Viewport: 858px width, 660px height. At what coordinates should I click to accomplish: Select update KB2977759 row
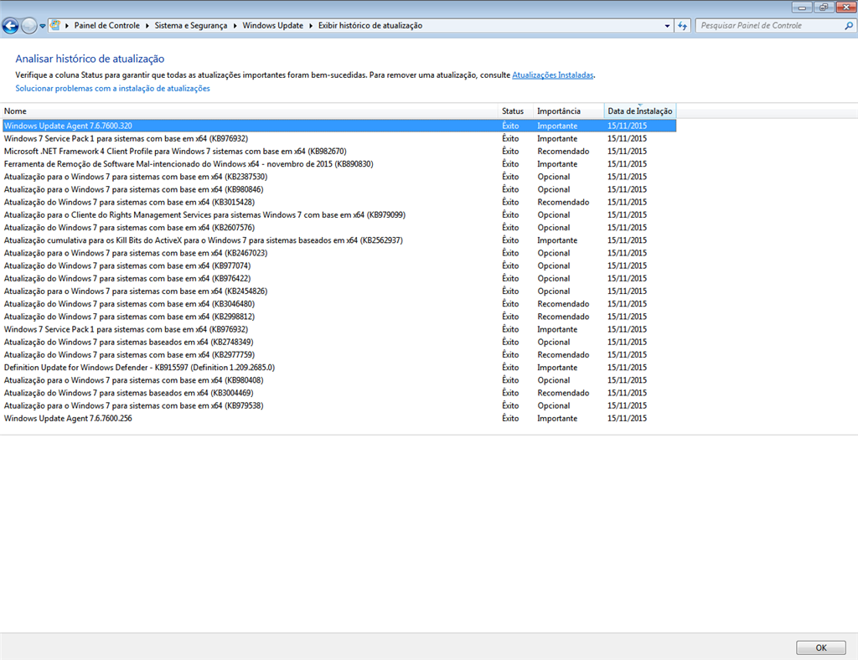coord(339,354)
